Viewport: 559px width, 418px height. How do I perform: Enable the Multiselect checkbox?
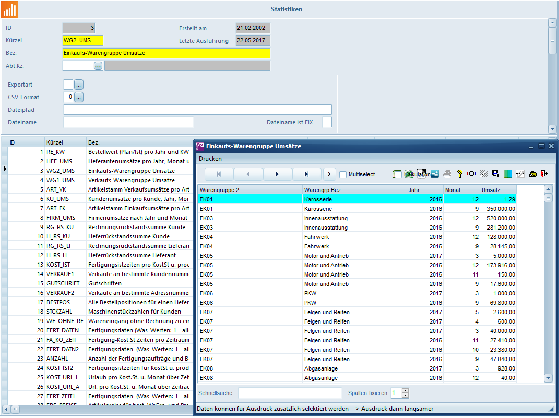(343, 175)
